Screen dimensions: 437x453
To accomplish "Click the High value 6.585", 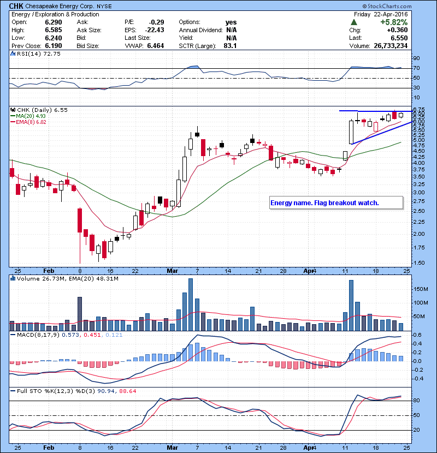I will [54, 30].
